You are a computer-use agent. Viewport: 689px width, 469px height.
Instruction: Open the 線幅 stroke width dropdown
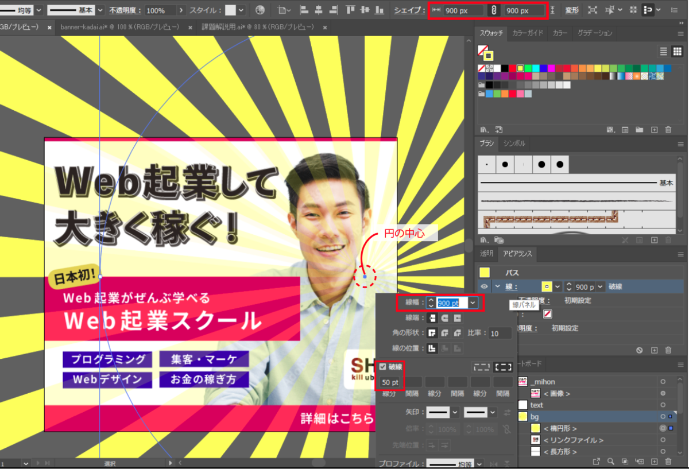pos(473,303)
